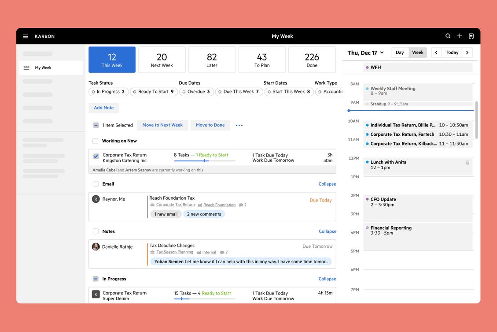Open the notes document icon in header
This screenshot has width=497, height=332.
point(471,36)
